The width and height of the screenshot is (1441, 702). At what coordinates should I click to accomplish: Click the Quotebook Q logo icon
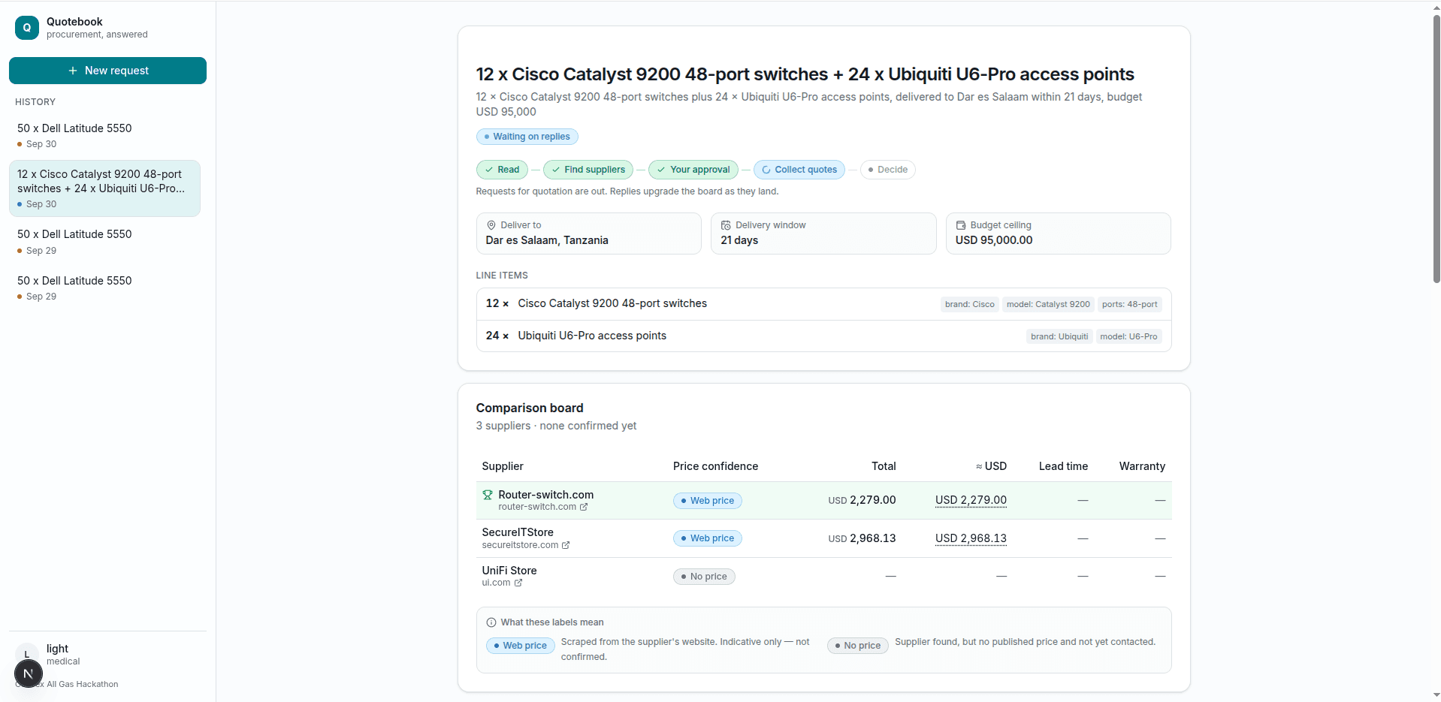coord(27,28)
